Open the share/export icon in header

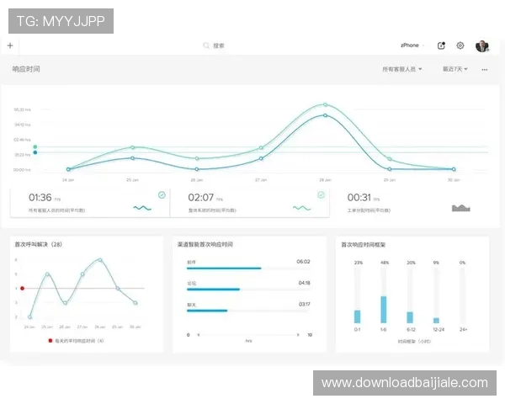(x=442, y=45)
